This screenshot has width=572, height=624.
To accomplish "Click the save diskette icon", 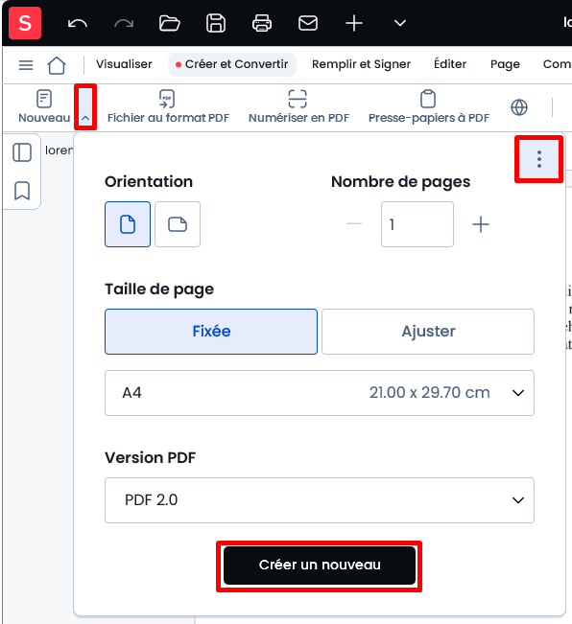I will point(216,23).
